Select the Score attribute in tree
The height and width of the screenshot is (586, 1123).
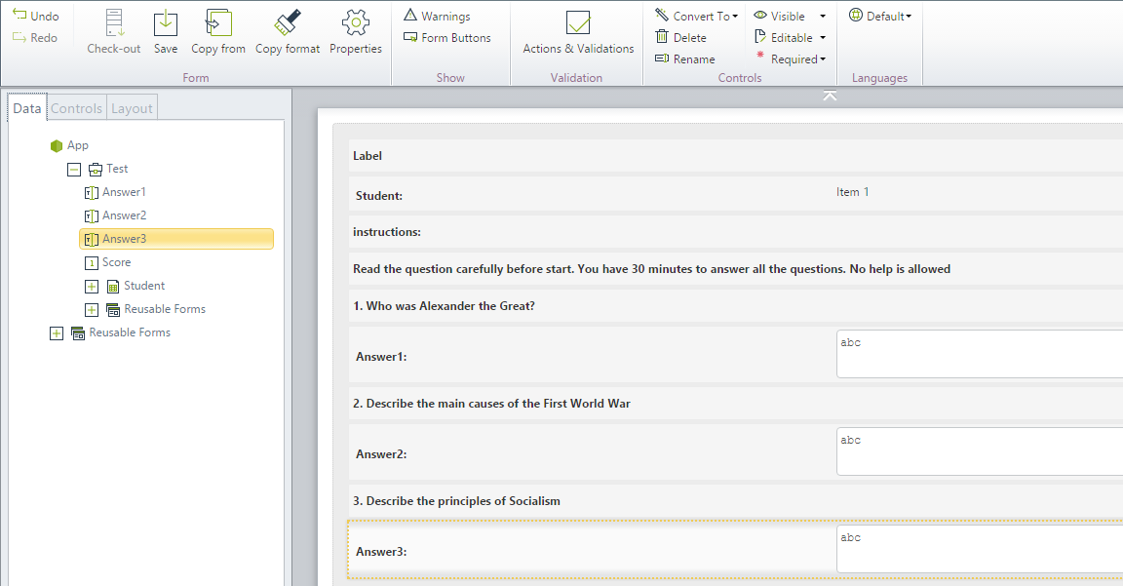click(108, 262)
